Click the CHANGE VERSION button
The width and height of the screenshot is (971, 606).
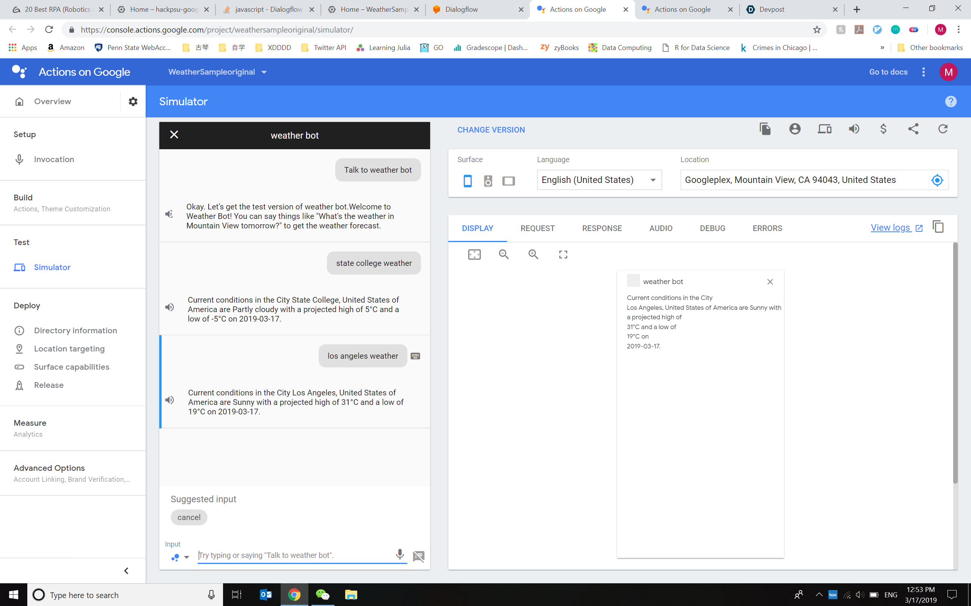pyautogui.click(x=491, y=130)
